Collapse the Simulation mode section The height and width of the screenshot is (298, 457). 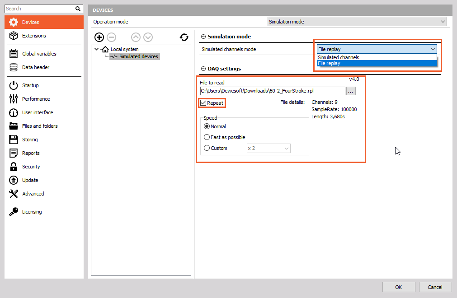click(203, 37)
